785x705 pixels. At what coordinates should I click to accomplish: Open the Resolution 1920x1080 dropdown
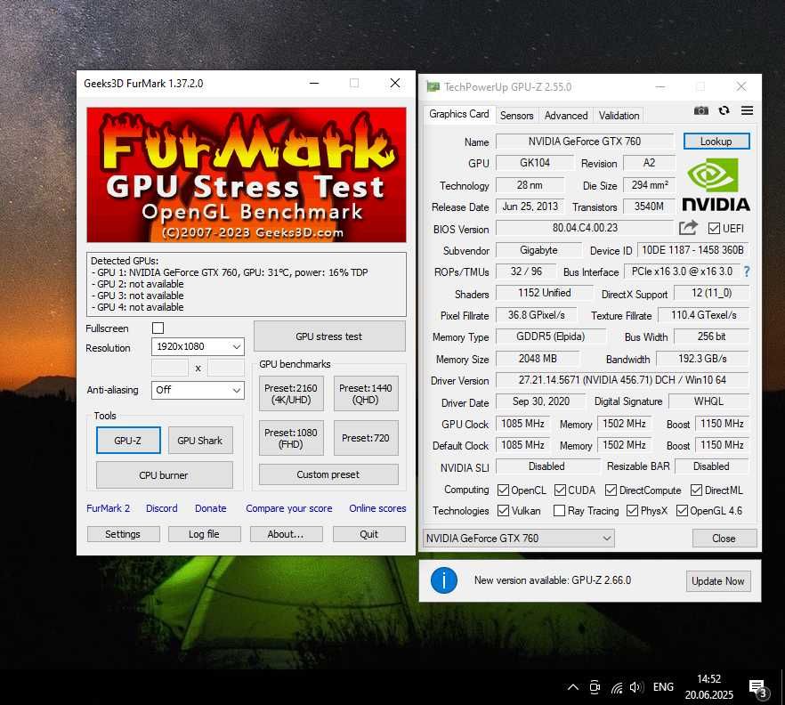tap(198, 346)
